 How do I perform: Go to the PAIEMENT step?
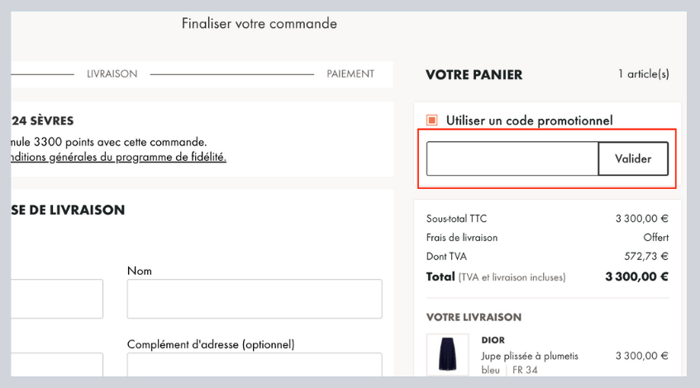(x=350, y=74)
